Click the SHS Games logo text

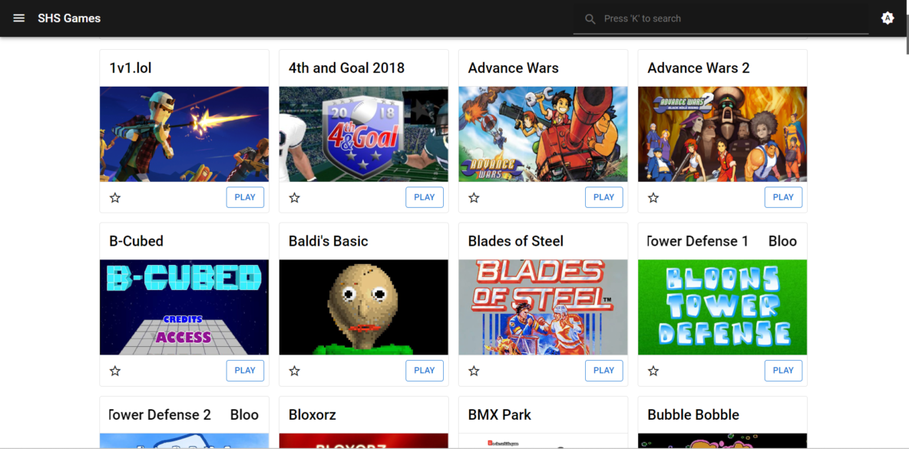[68, 18]
